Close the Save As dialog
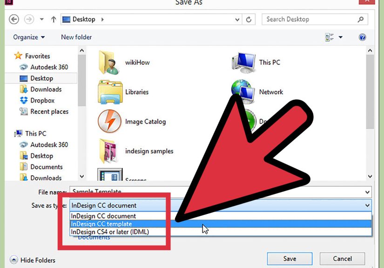 pyautogui.click(x=366, y=1)
